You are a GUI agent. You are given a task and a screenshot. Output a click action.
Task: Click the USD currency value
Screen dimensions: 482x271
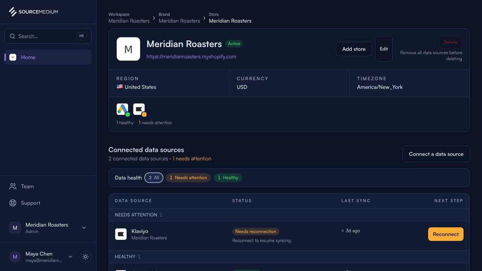pyautogui.click(x=242, y=87)
